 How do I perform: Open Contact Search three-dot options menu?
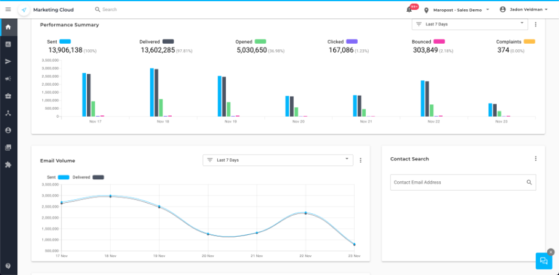tap(536, 158)
